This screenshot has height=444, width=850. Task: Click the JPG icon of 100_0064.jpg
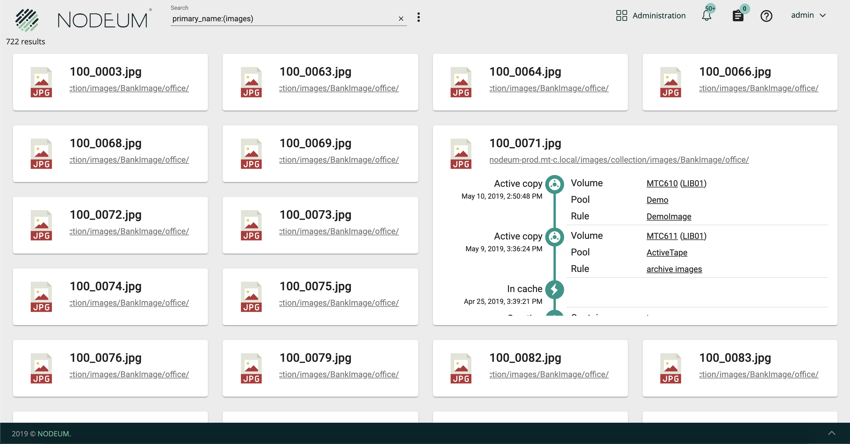(461, 82)
